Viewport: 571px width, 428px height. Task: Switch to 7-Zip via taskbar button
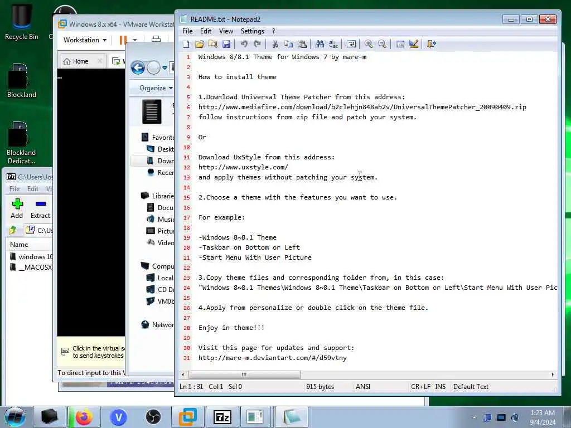click(222, 417)
